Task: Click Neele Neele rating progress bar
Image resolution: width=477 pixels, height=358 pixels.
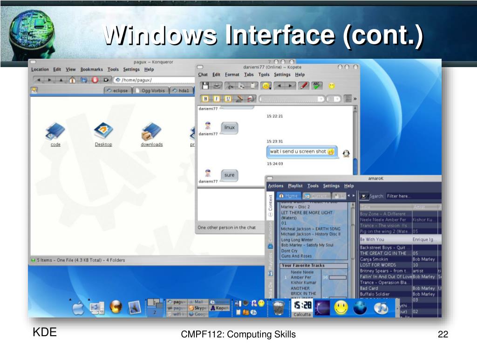Action: (338, 277)
